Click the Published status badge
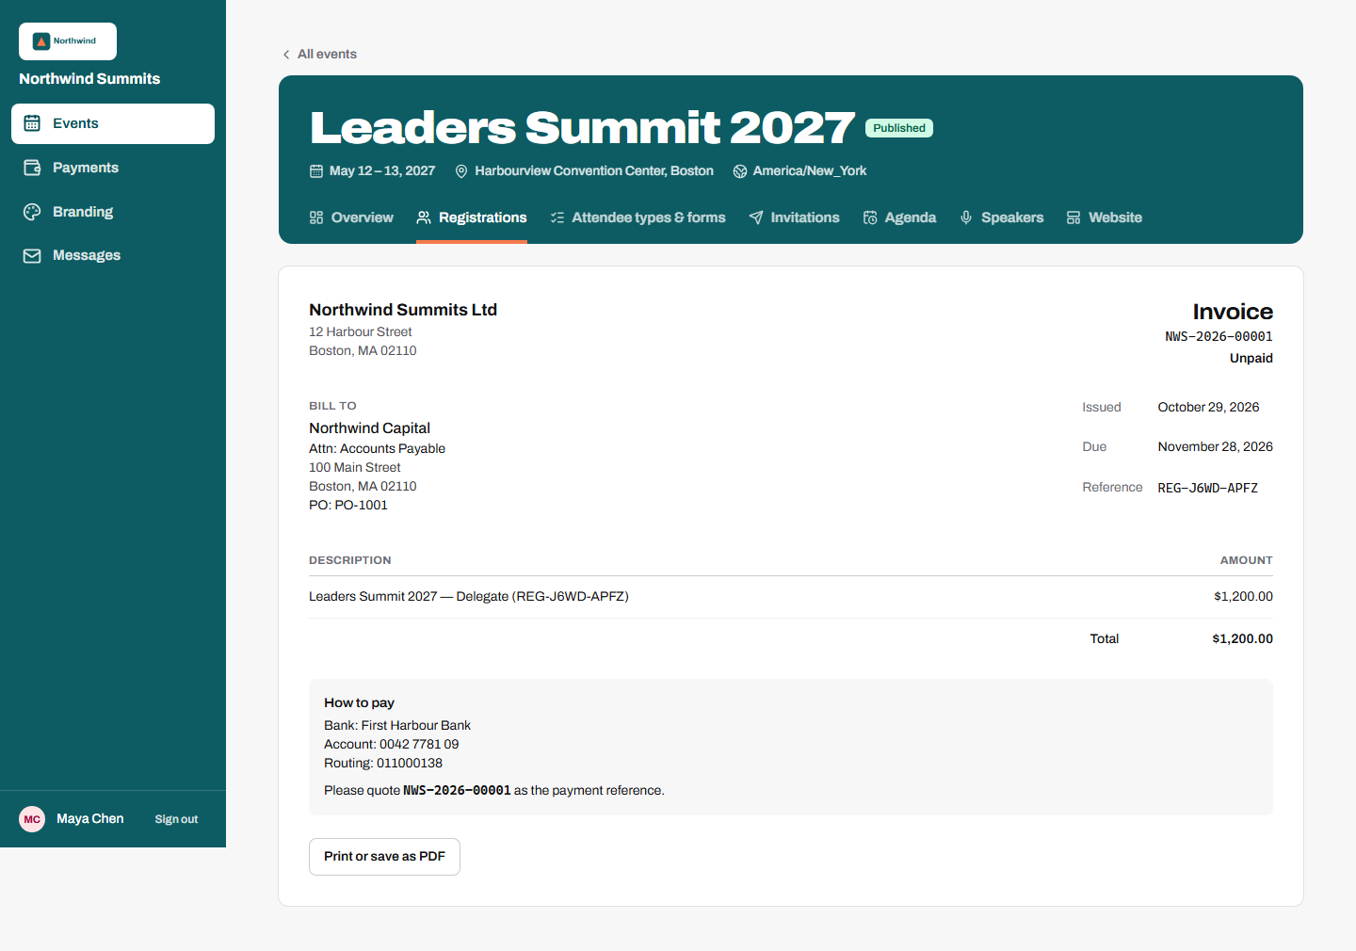Image resolution: width=1356 pixels, height=951 pixels. 899,128
